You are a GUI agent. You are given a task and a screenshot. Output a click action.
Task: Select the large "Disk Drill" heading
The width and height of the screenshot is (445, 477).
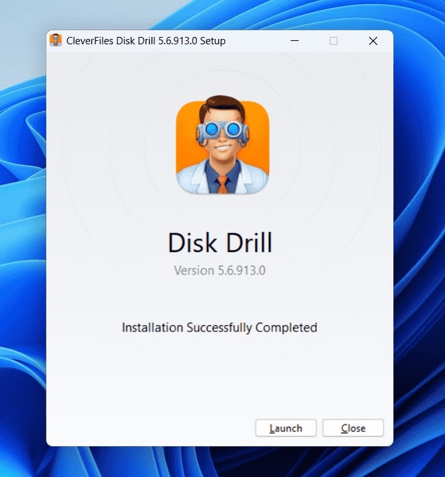click(x=220, y=243)
